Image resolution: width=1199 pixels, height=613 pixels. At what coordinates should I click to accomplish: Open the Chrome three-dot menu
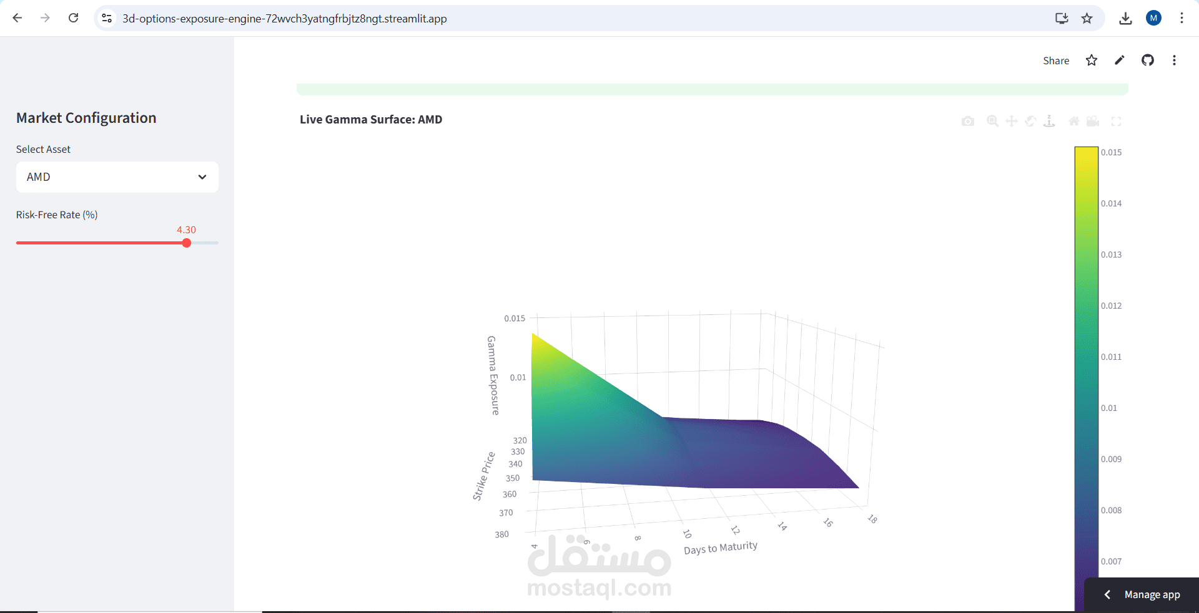click(x=1182, y=18)
